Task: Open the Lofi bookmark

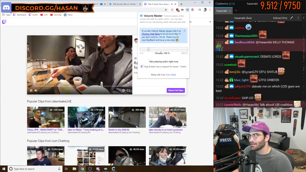Action: coord(44,15)
